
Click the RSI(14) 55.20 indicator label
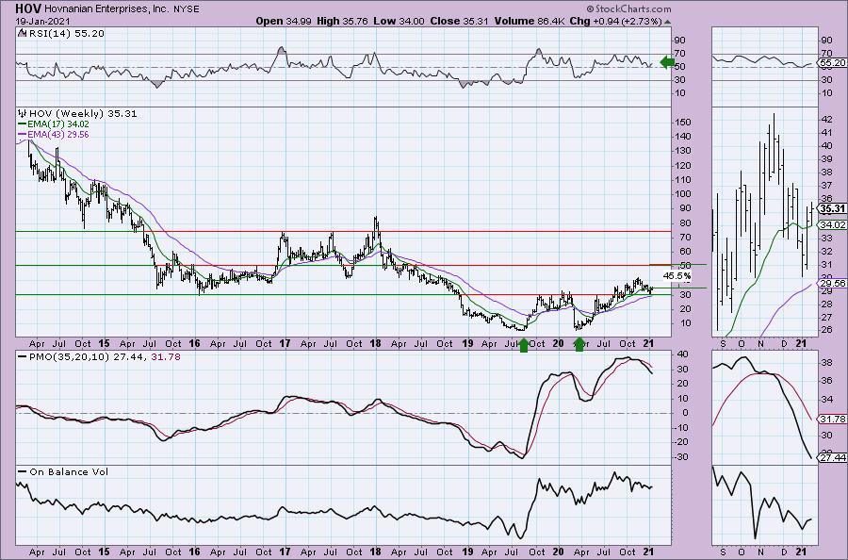[65, 34]
